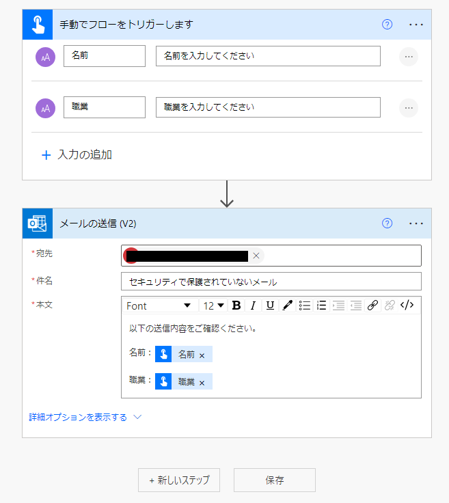Image resolution: width=449 pixels, height=503 pixels.
Task: Click 入力の追加 to add an input
Action: 77,154
